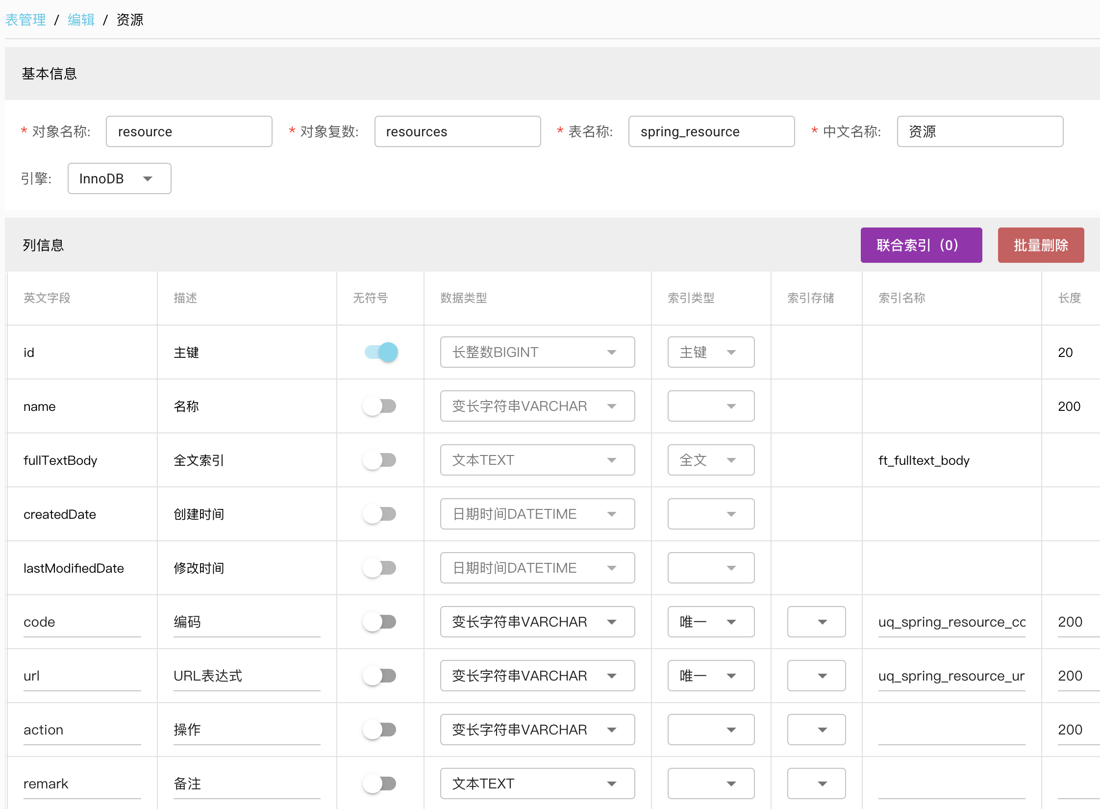1100x809 pixels.
Task: Click the 批量删除 button
Action: pyautogui.click(x=1040, y=245)
